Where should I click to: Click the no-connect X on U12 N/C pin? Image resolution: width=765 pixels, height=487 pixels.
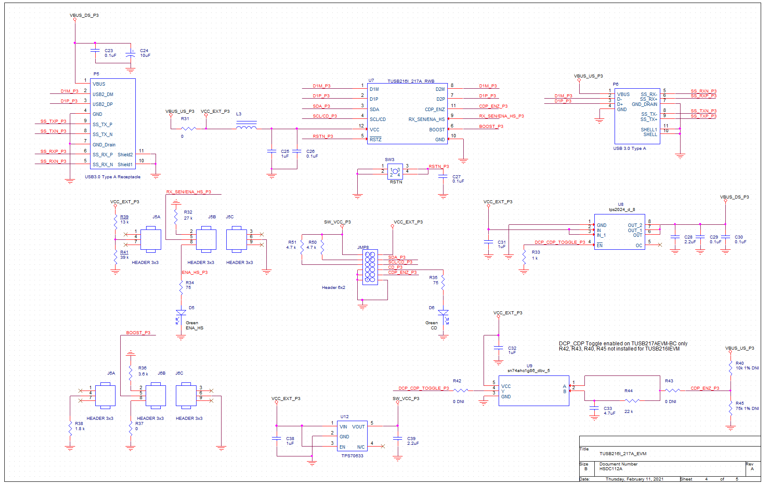click(382, 447)
